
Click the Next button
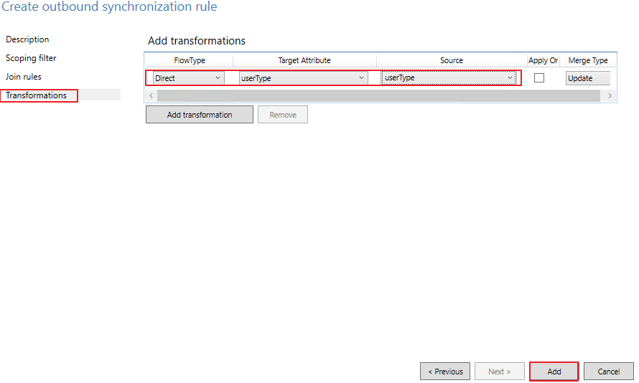pyautogui.click(x=499, y=372)
